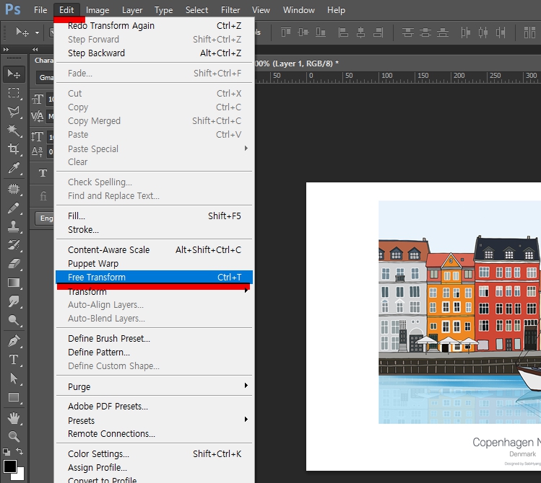Select the Crop tool
Image resolution: width=541 pixels, height=483 pixels.
14,149
